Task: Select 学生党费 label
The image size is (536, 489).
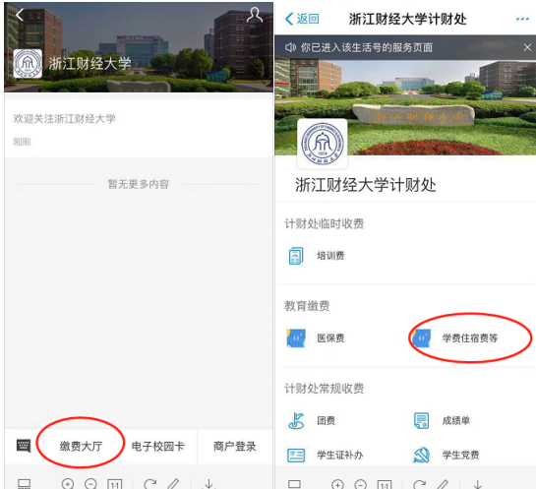Action: pos(461,456)
